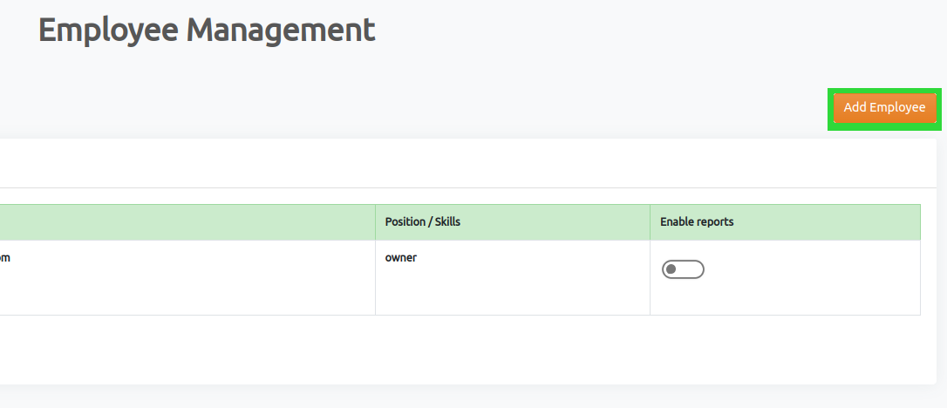Click the blank card strip above the table

[x=436, y=163]
